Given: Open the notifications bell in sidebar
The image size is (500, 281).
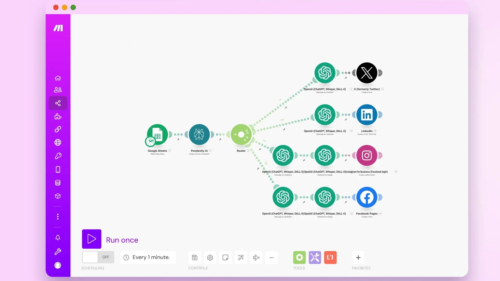Looking at the screenshot, I should coord(58,238).
